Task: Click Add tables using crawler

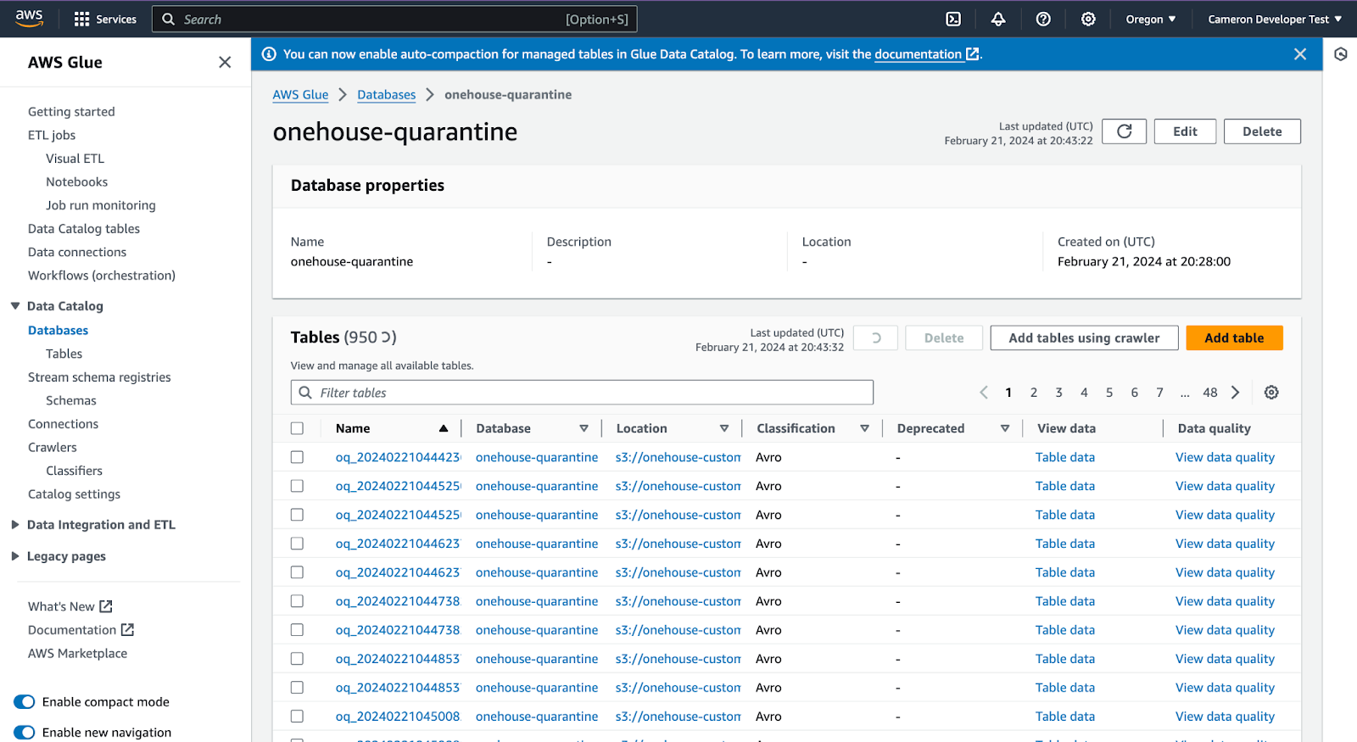Action: (x=1084, y=338)
